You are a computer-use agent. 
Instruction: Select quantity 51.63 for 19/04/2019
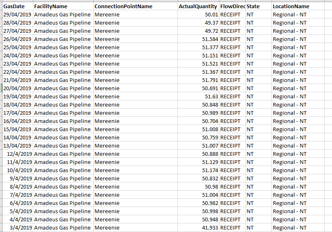198,97
